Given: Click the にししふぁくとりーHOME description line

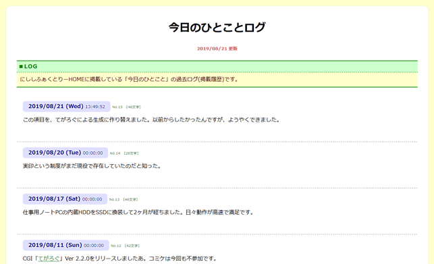Looking at the screenshot, I should [x=129, y=80].
